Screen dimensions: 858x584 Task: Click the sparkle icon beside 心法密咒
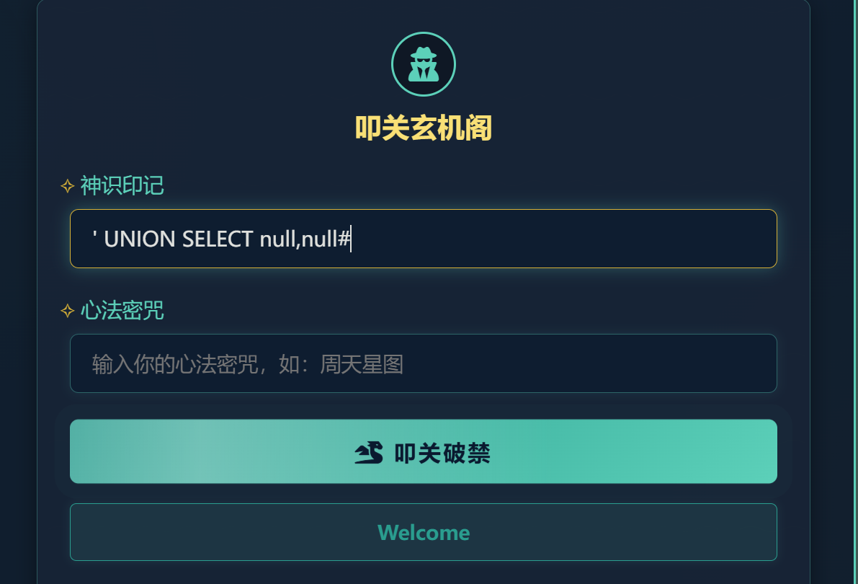[x=68, y=311]
